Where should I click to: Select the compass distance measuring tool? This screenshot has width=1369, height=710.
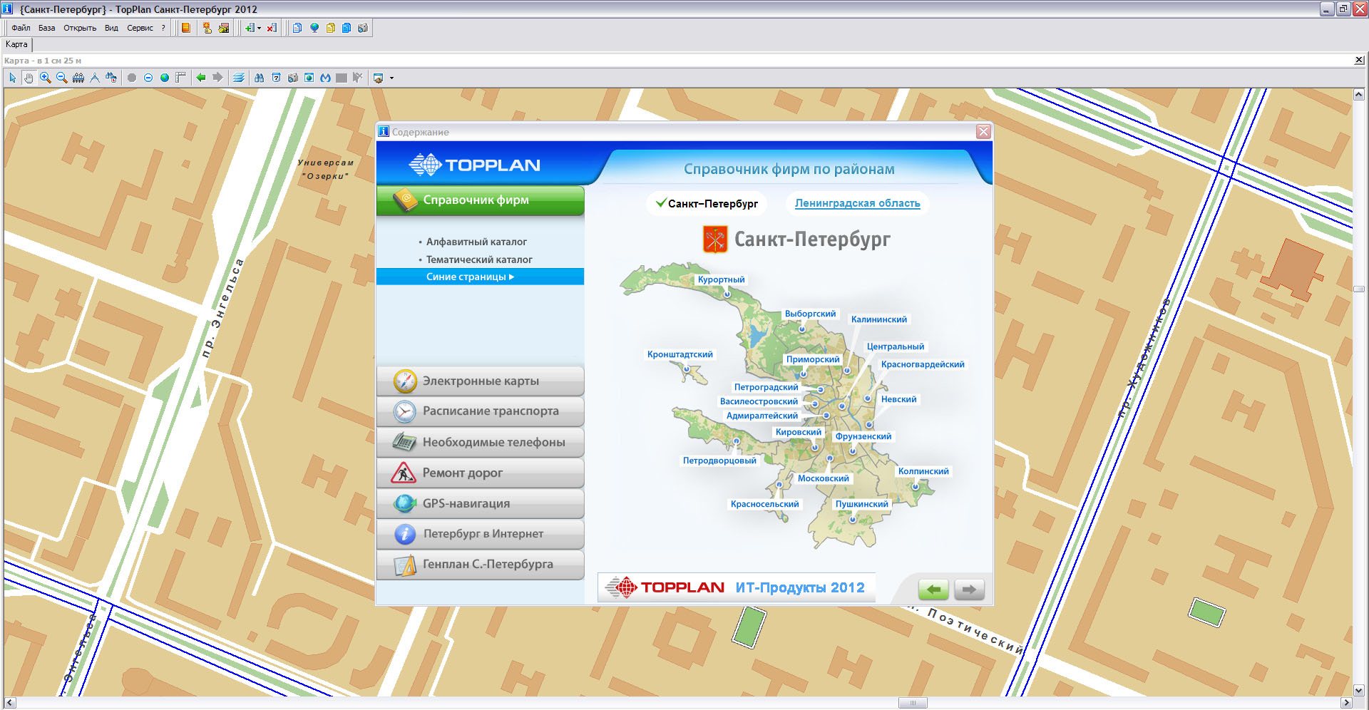click(x=95, y=78)
